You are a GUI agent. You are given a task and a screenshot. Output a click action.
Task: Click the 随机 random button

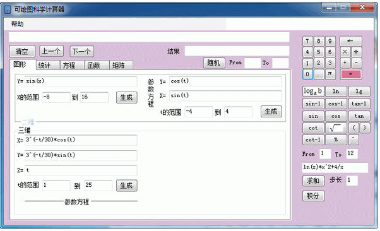pyautogui.click(x=214, y=62)
